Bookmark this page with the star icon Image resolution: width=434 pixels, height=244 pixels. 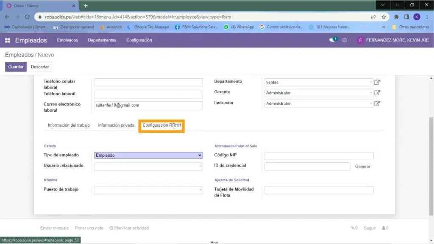pos(384,17)
